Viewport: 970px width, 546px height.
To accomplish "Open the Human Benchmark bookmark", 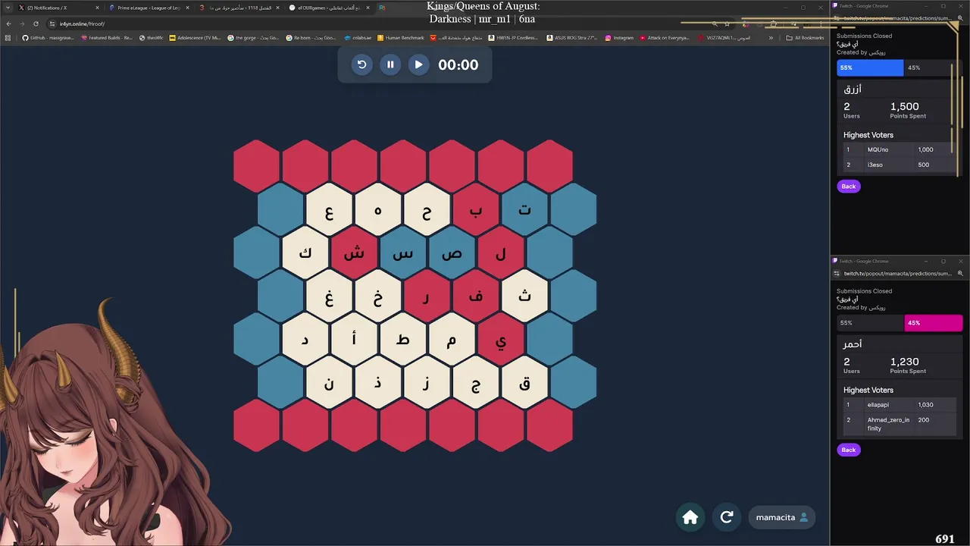I will pyautogui.click(x=400, y=37).
